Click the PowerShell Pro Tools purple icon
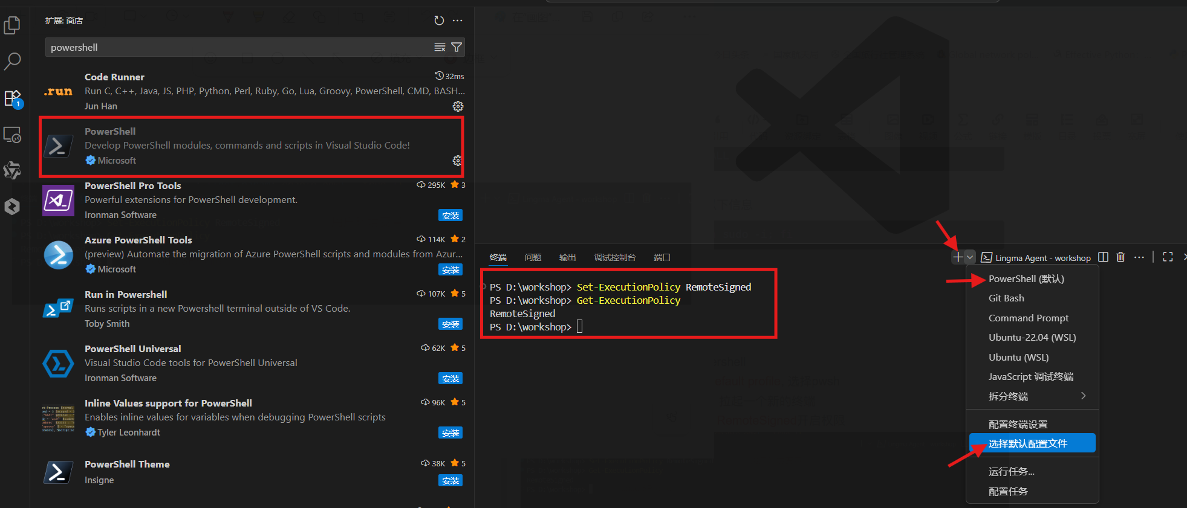1187x508 pixels. point(58,201)
